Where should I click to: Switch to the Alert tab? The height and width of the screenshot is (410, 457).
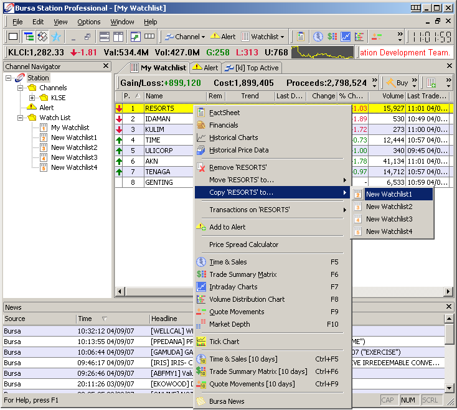205,68
